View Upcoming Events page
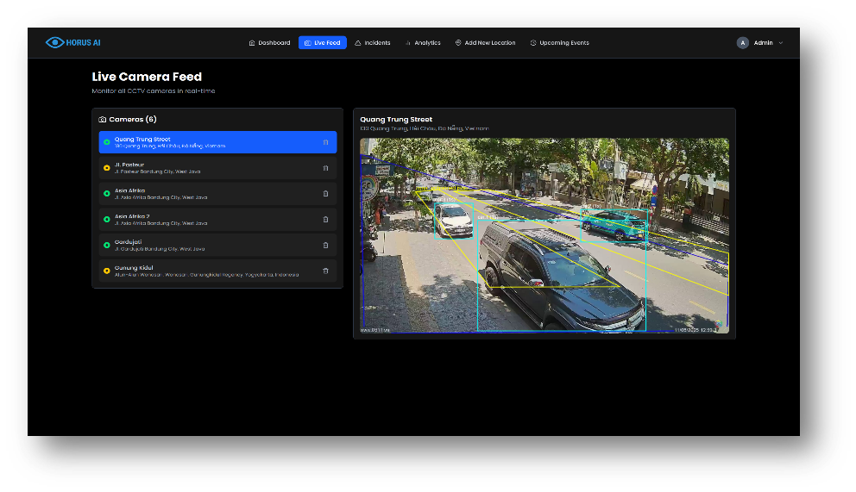 tap(559, 42)
